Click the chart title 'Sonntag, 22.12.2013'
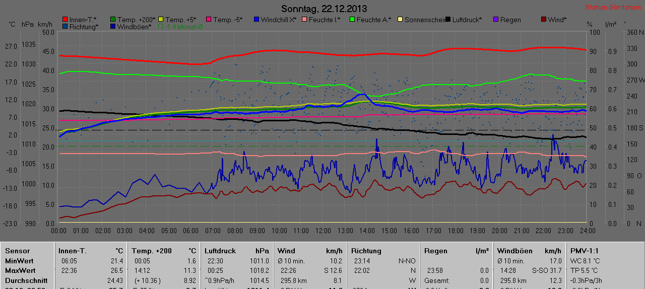This screenshot has width=645, height=289. pyautogui.click(x=324, y=9)
